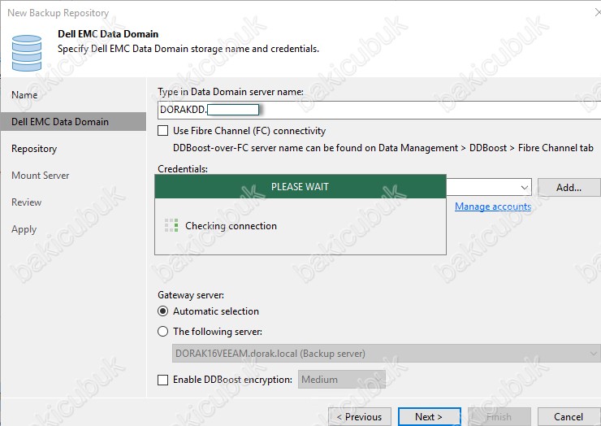Enable Use Fibre Channel (FC) connectivity checkbox

(163, 131)
